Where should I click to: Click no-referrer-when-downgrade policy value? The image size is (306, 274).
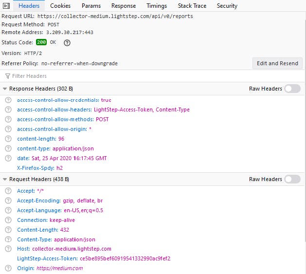click(x=79, y=63)
